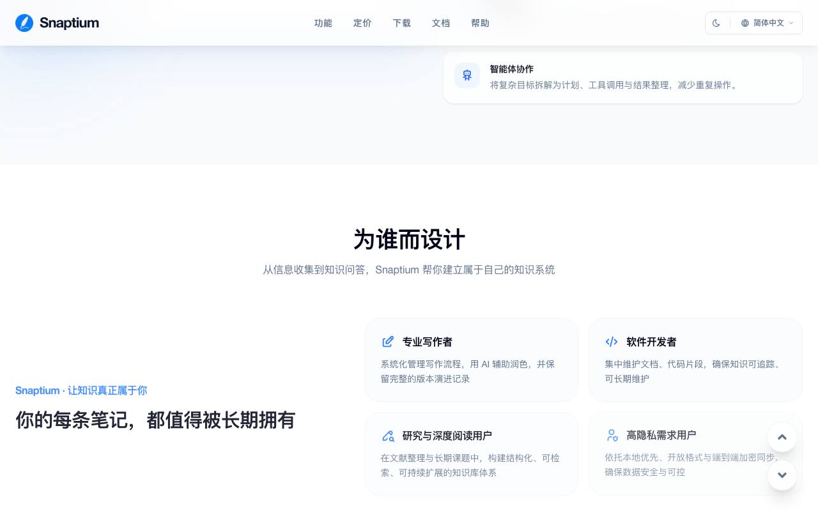This screenshot has width=818, height=511.
Task: Open the 下载 navigation link
Action: (402, 23)
